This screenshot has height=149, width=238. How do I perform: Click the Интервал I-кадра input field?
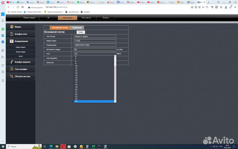95,49
